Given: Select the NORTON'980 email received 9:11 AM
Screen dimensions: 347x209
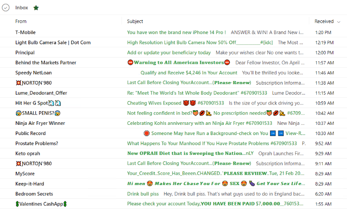Looking at the screenshot, I should pos(34,164).
